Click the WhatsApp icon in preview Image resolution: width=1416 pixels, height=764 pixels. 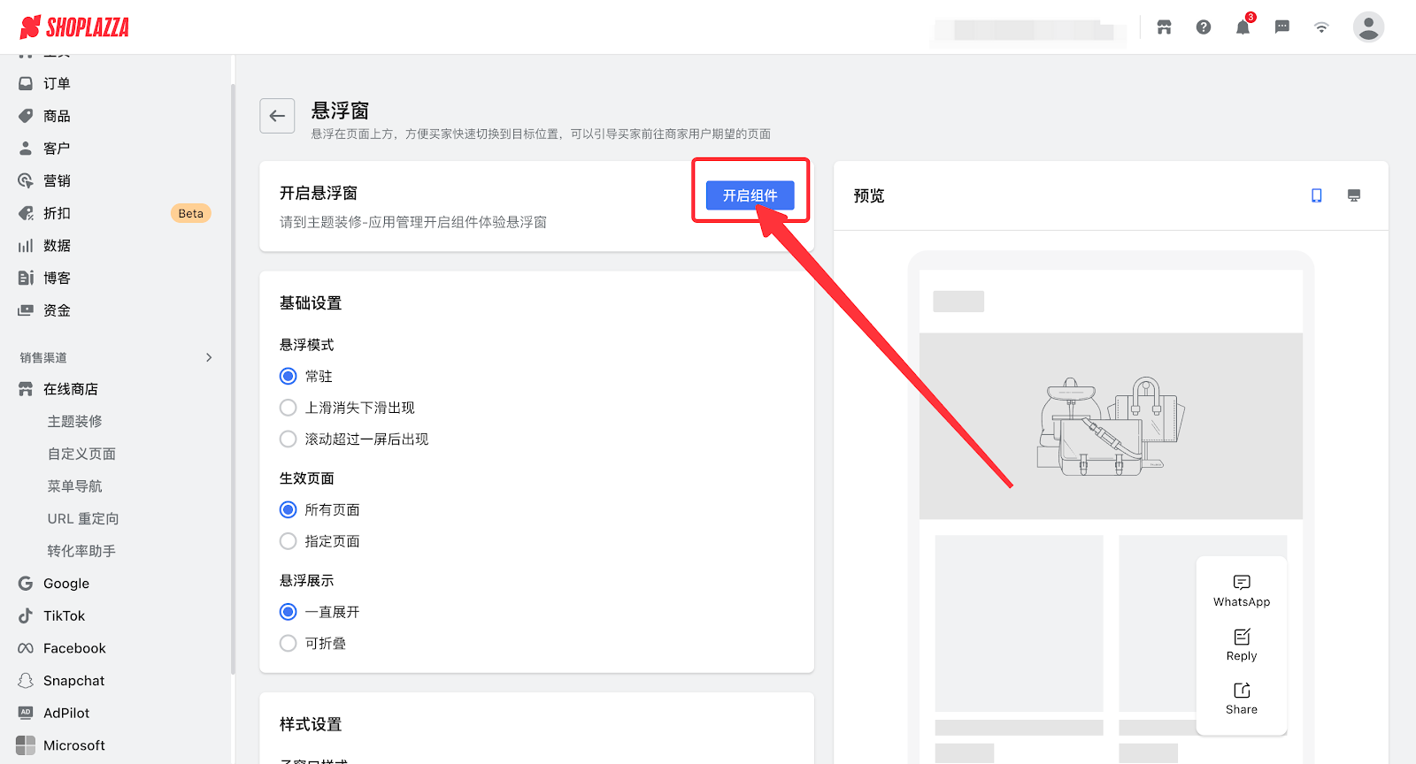point(1242,583)
